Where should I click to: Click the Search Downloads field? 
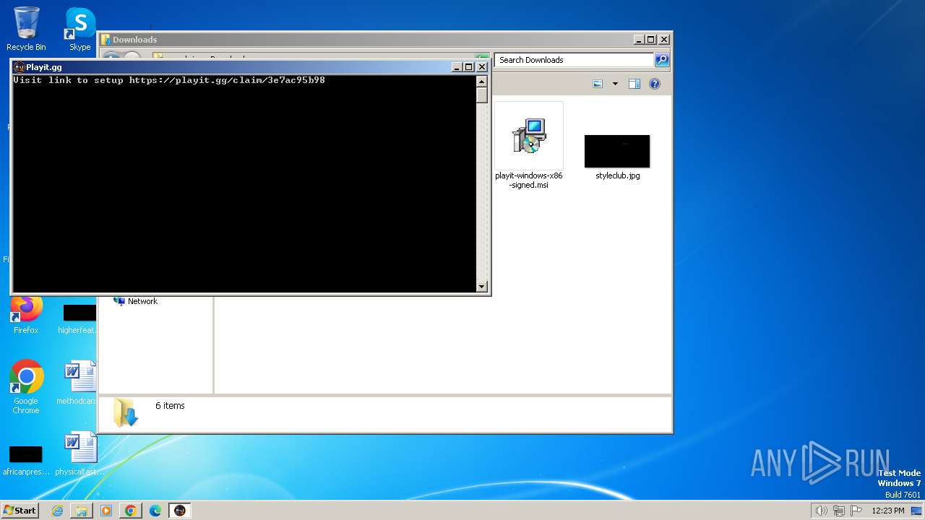[575, 60]
